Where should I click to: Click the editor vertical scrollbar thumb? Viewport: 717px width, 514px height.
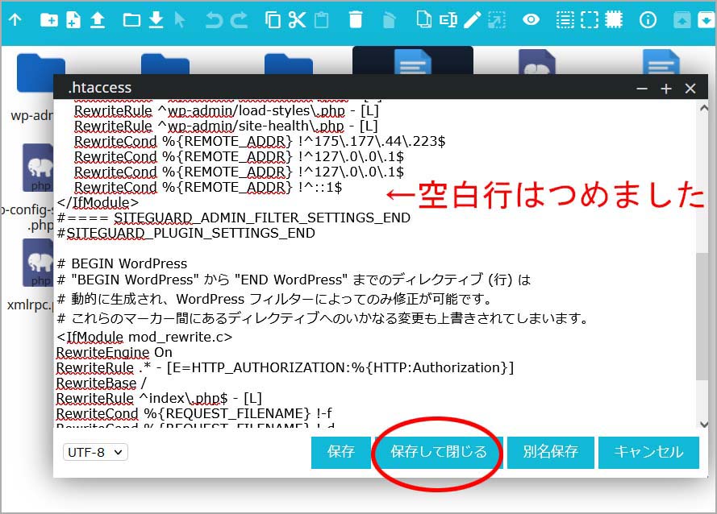(x=702, y=316)
